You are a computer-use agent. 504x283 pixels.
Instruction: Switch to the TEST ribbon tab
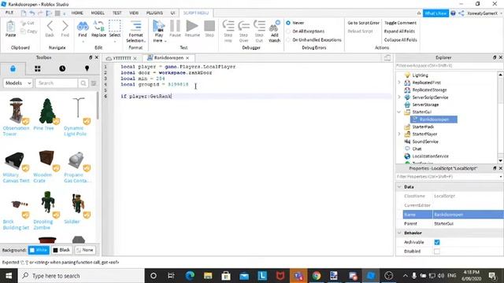pyautogui.click(x=117, y=13)
